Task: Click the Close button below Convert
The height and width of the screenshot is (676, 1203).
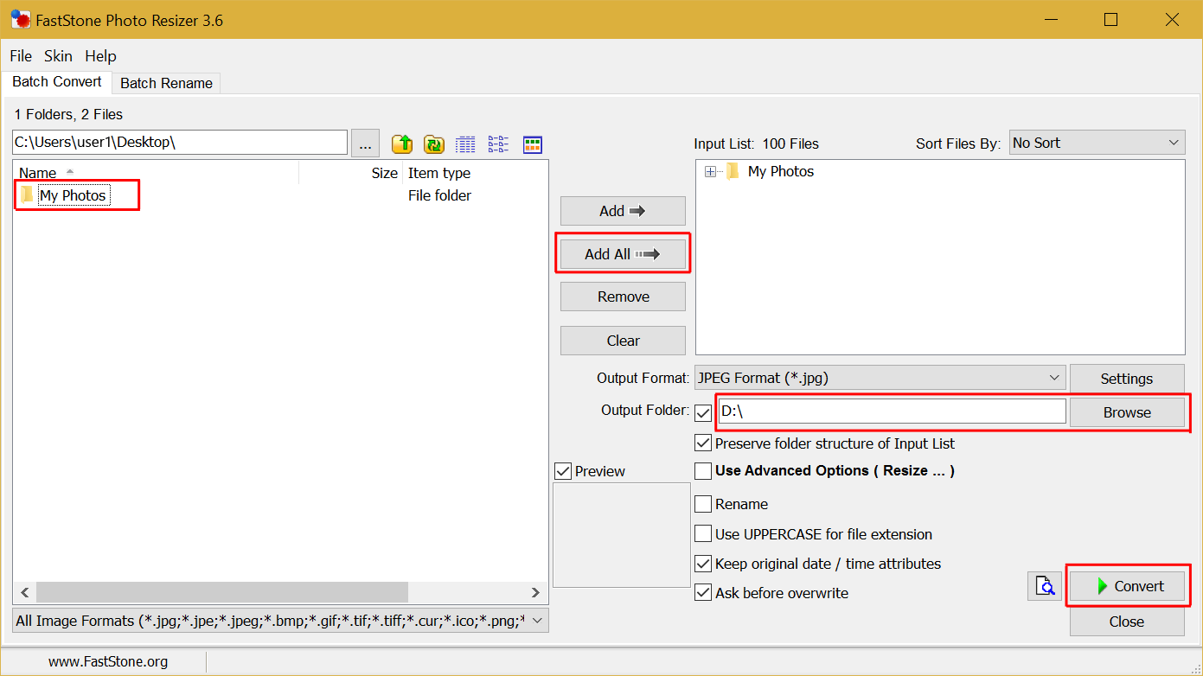Action: click(x=1127, y=622)
